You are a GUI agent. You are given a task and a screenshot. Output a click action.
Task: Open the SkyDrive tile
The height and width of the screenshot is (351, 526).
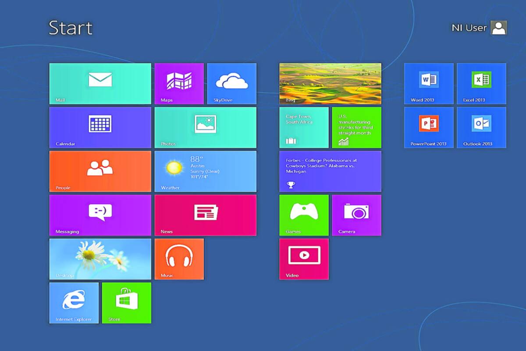(x=231, y=83)
